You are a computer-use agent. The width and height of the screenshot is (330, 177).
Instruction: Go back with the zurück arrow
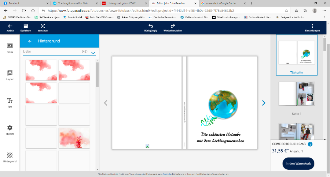click(10, 28)
